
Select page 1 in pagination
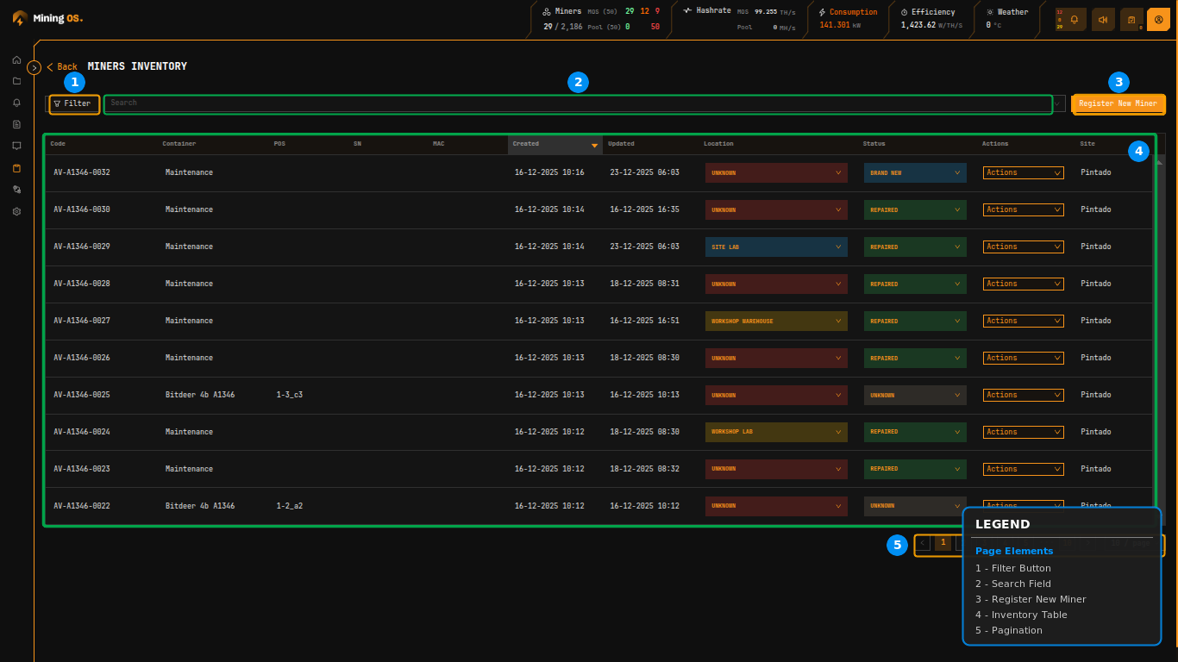click(x=943, y=543)
